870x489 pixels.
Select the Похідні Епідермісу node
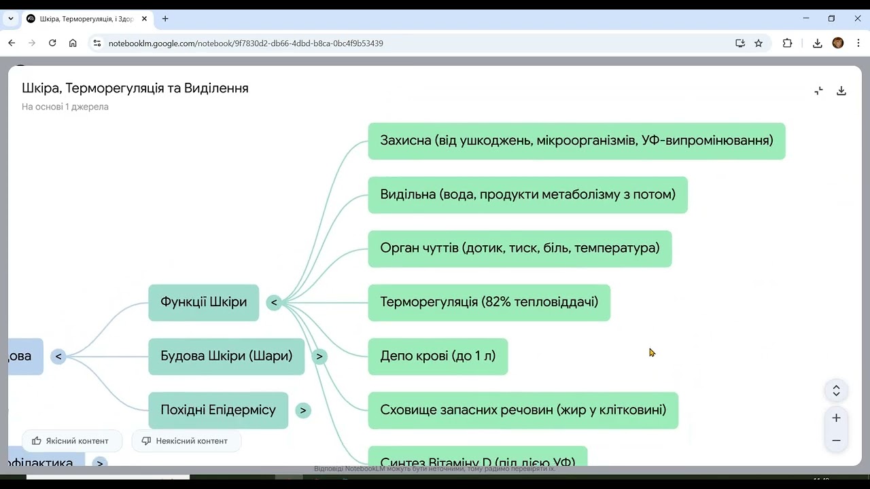[218, 410]
